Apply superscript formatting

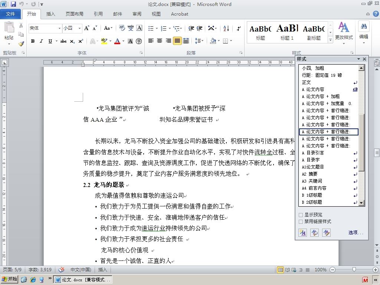point(81,41)
